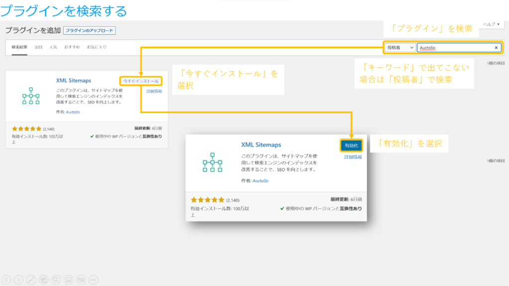Click the プラグインを追加 heading
The height and width of the screenshot is (286, 509).
tap(33, 30)
